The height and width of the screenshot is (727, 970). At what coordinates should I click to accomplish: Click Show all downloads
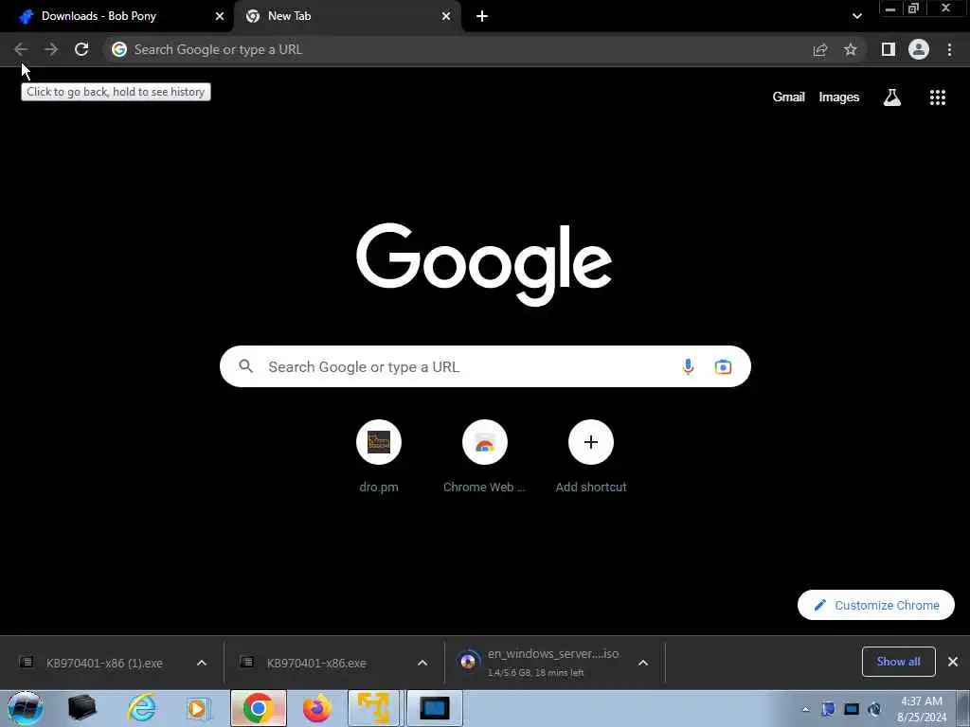(898, 662)
